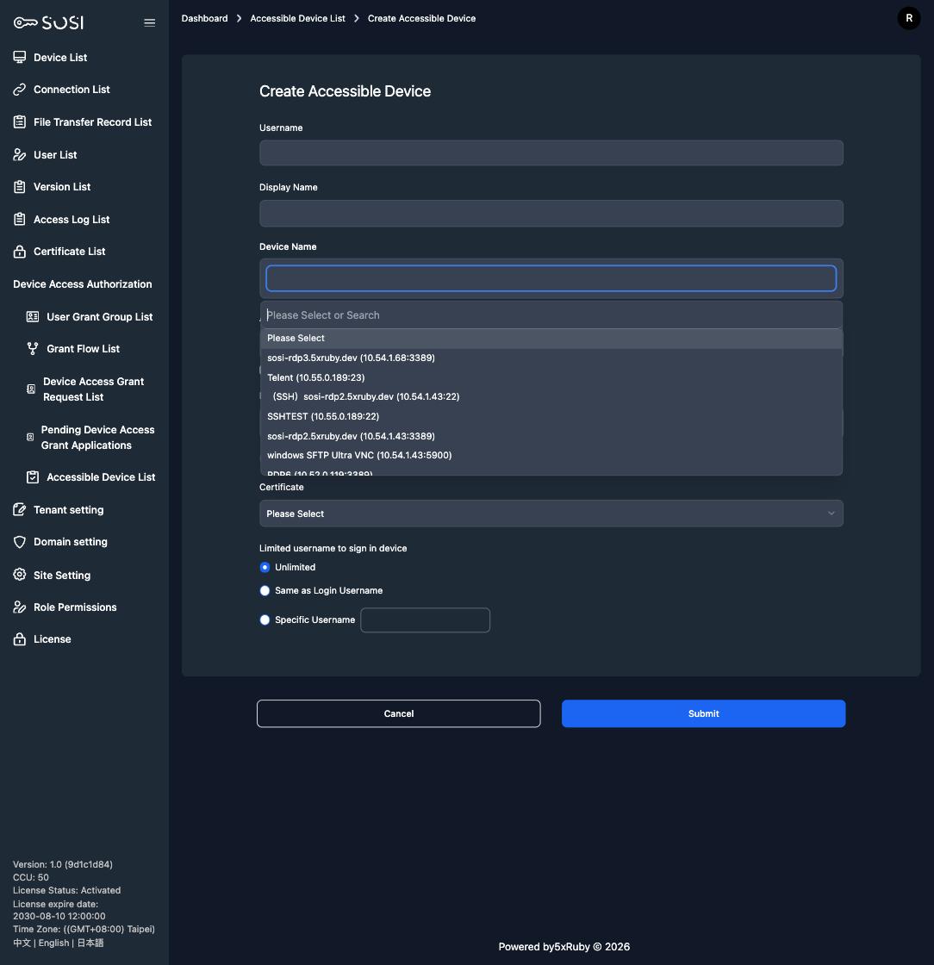Screen dimensions: 934x965
Task: Click the Version List clipboard icon
Action: pos(20,186)
